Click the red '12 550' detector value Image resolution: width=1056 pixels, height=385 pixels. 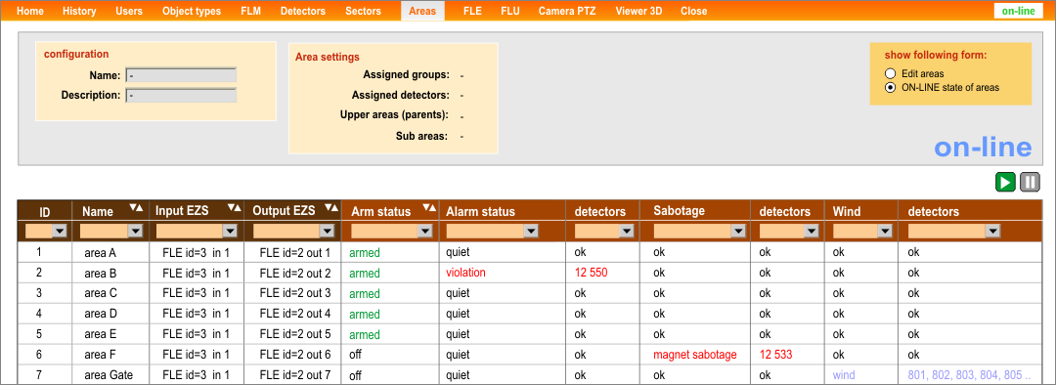pos(593,273)
